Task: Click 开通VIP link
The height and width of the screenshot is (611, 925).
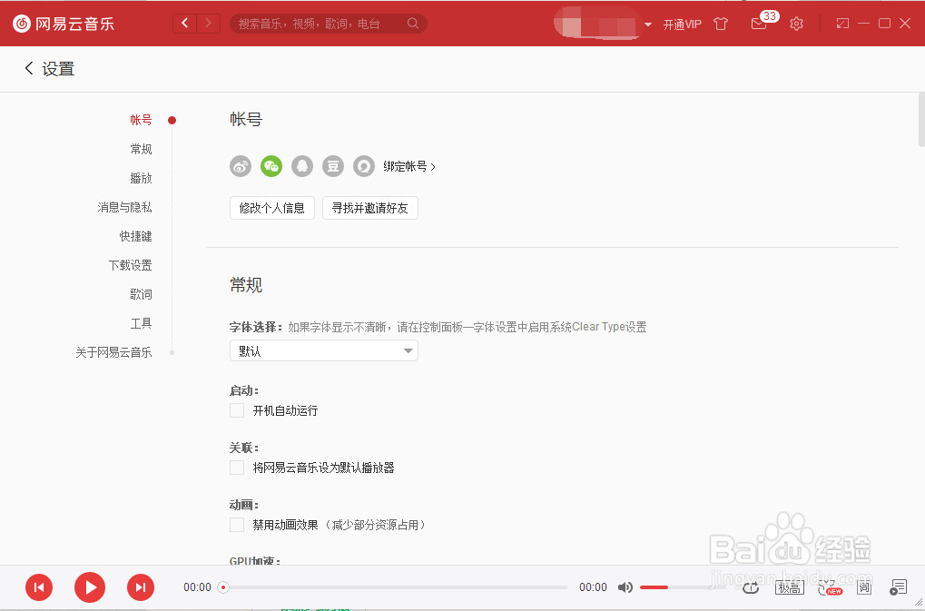Action: [682, 25]
